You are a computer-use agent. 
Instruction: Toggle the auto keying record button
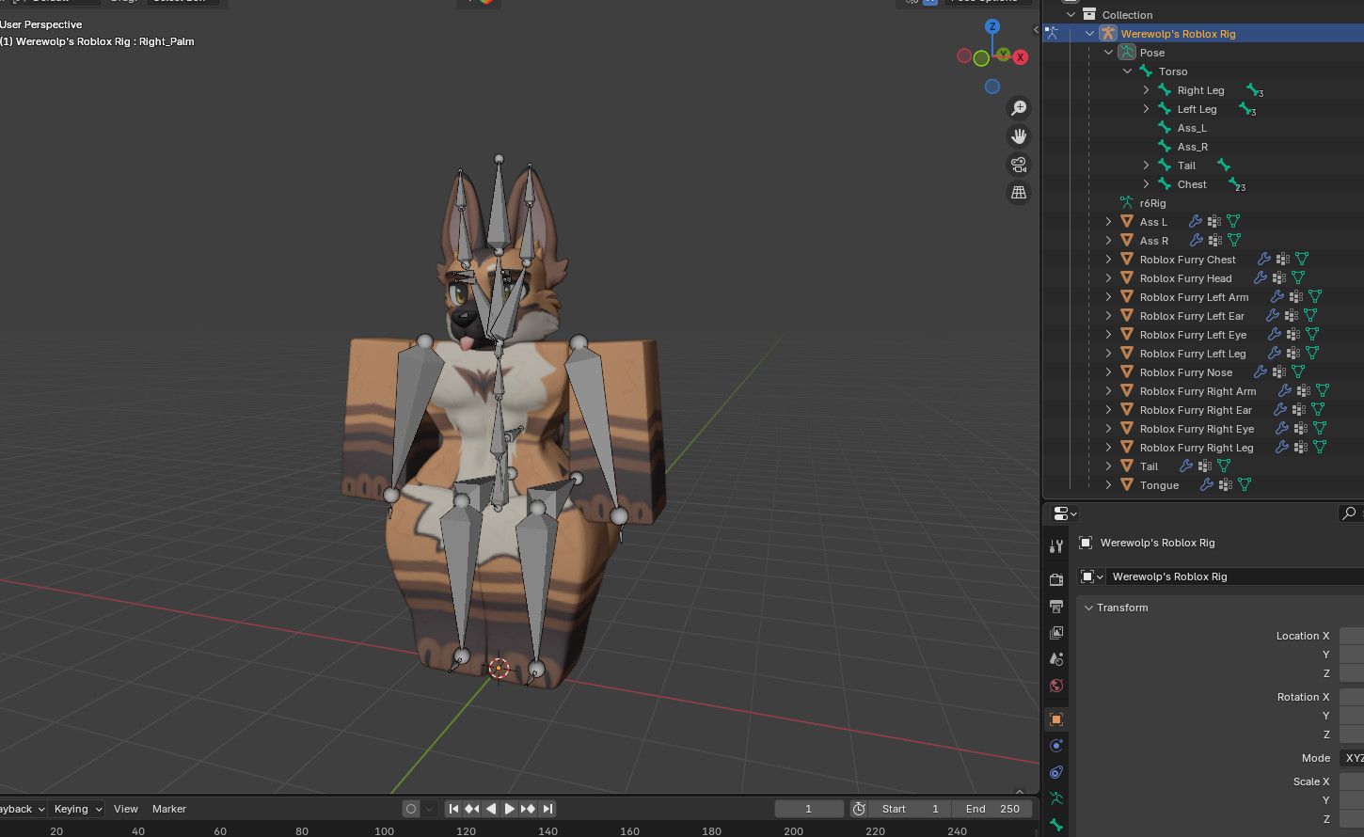click(411, 809)
